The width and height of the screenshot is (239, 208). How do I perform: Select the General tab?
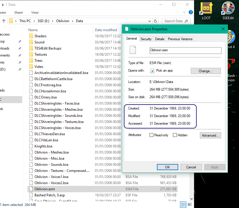[x=131, y=38]
